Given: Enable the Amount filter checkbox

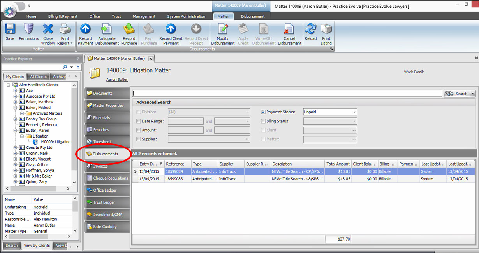Looking at the screenshot, I should click(139, 130).
